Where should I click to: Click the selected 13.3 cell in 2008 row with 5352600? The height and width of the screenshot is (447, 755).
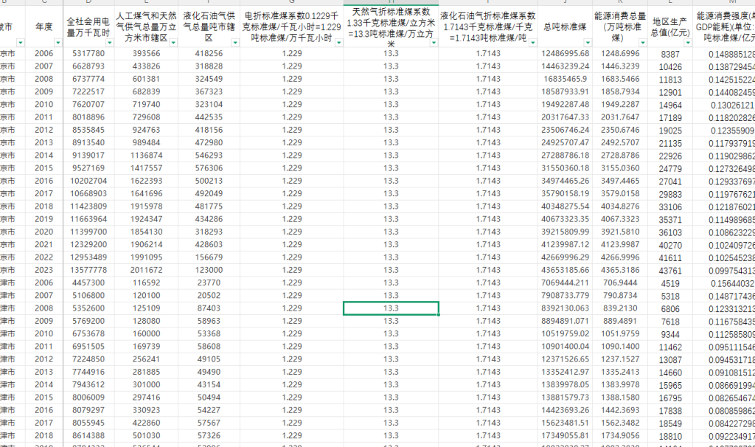tap(391, 308)
